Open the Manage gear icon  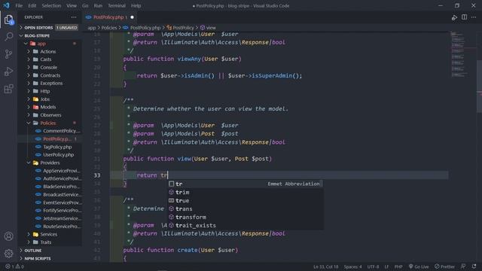8,254
